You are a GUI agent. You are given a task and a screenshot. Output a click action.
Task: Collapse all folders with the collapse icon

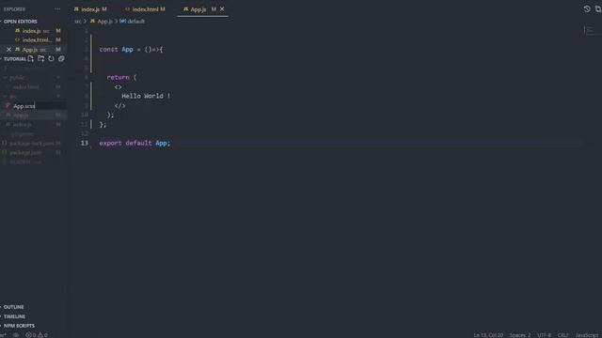pos(61,58)
